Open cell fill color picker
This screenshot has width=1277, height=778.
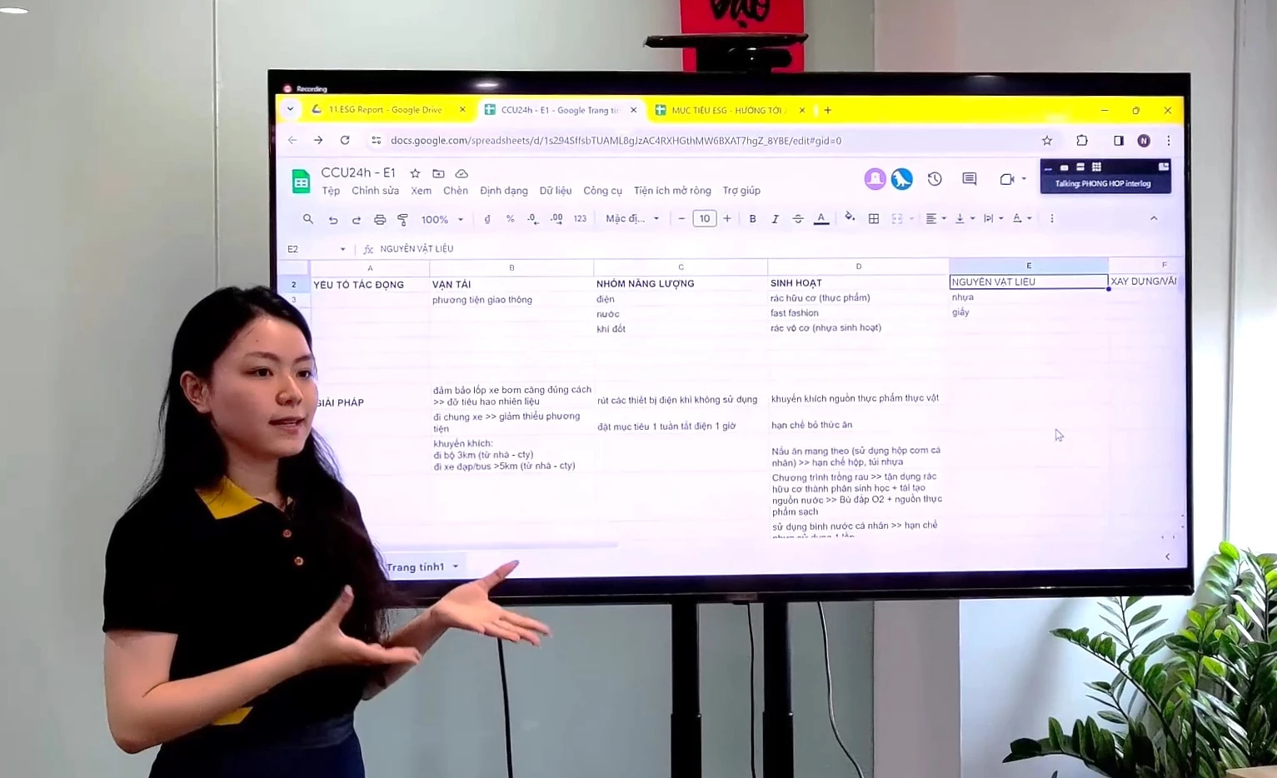coord(850,217)
